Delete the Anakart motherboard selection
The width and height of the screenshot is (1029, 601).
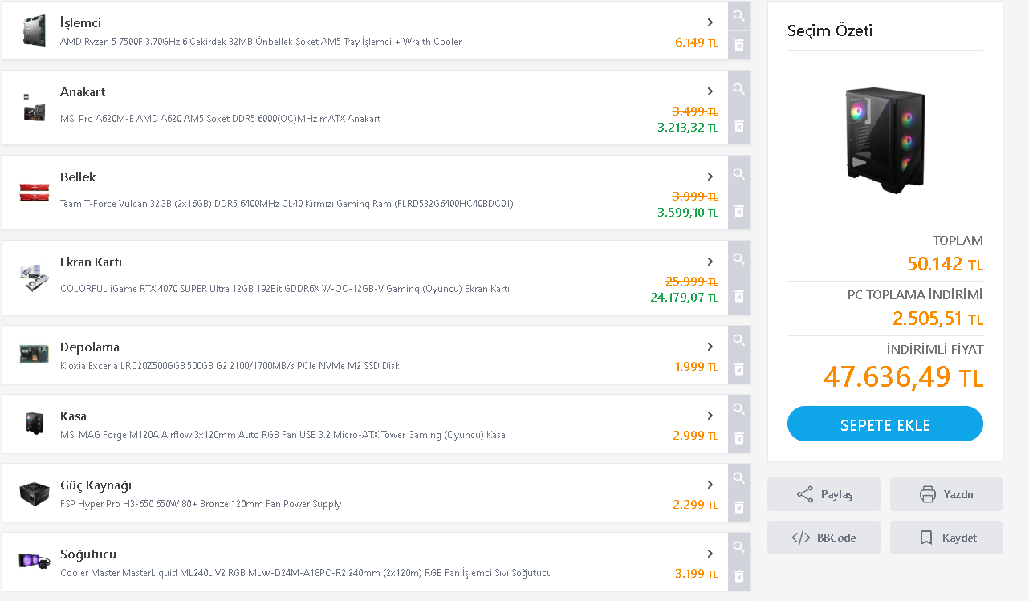(x=739, y=127)
